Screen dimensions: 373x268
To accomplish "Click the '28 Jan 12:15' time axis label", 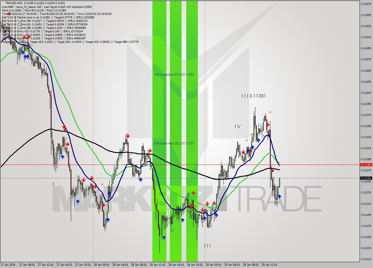I will tap(158, 265).
